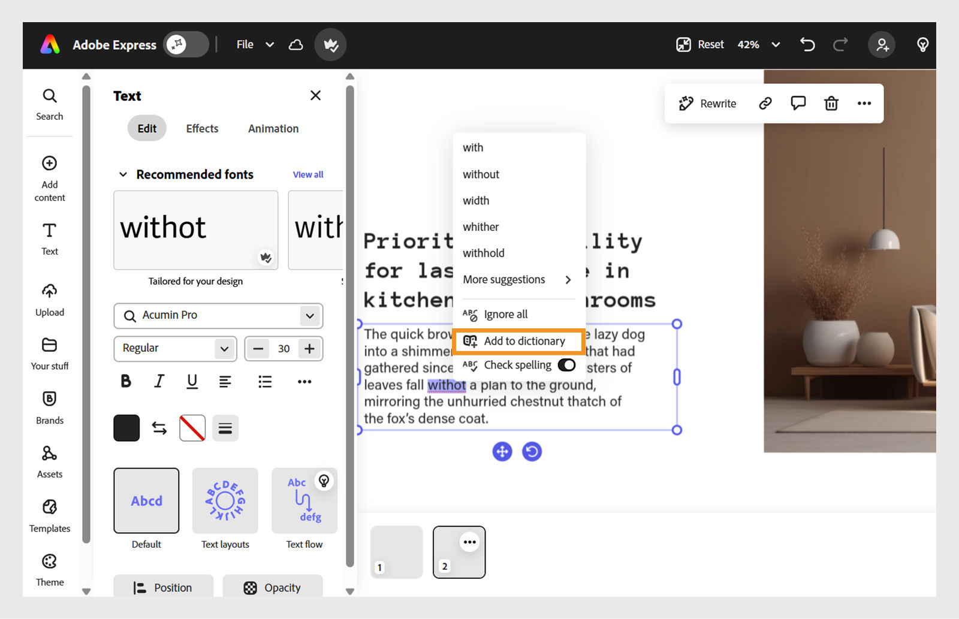Screen dimensions: 959x619
Task: Open the Brands panel
Action: pyautogui.click(x=49, y=406)
